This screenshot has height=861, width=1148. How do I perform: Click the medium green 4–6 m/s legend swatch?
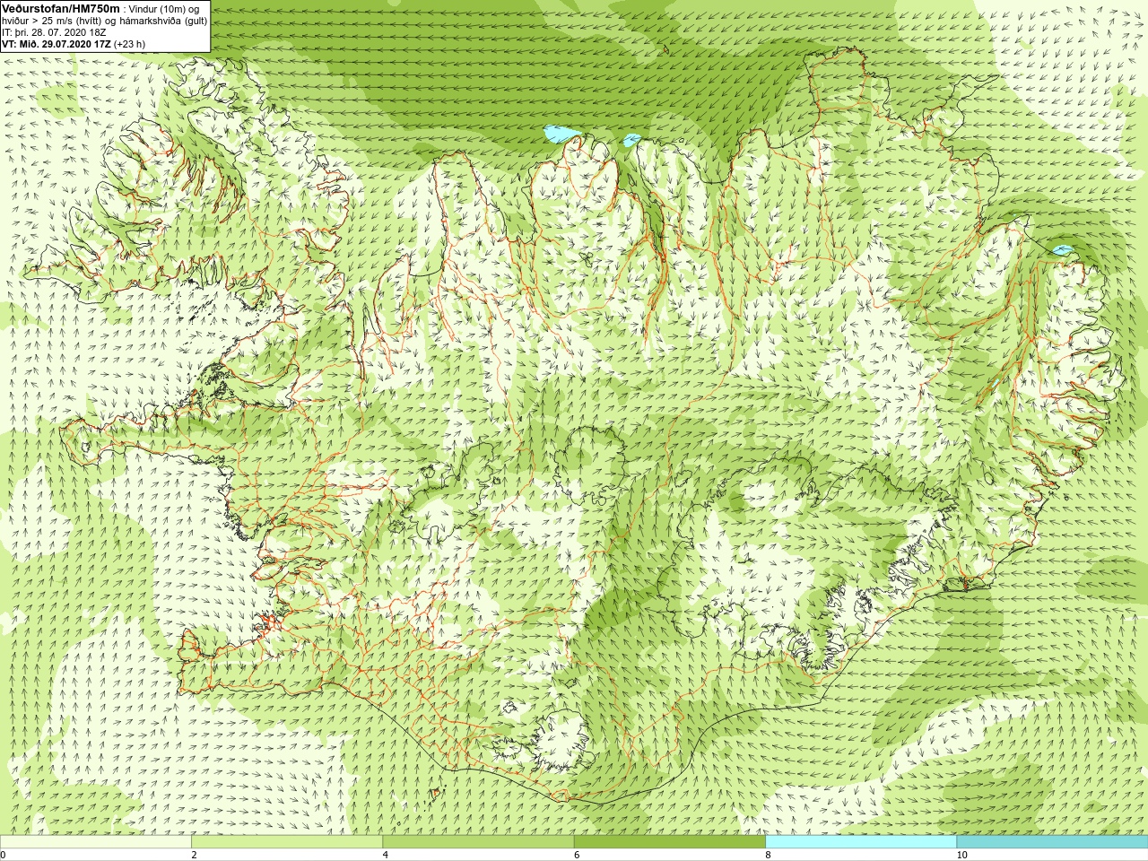478,842
